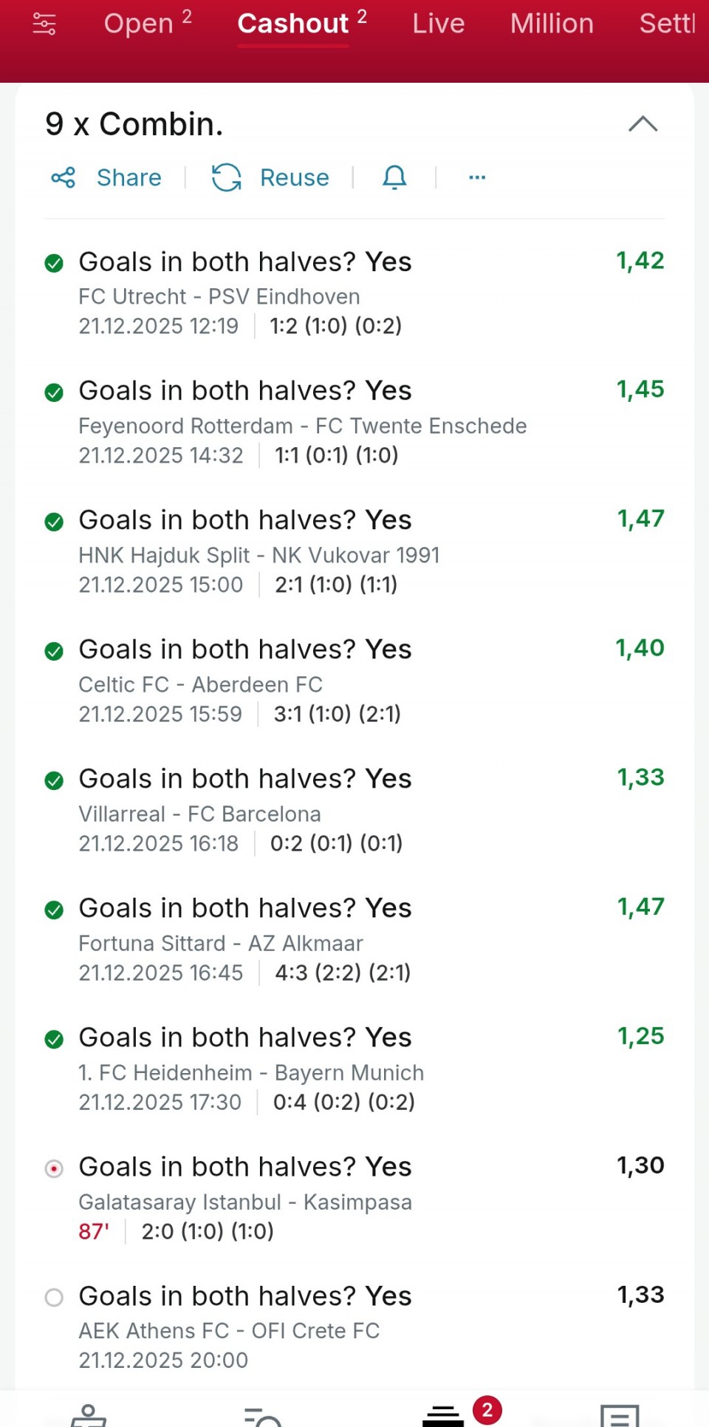Tap the news icon in bottom bar
709x1427 pixels.
(620, 1416)
